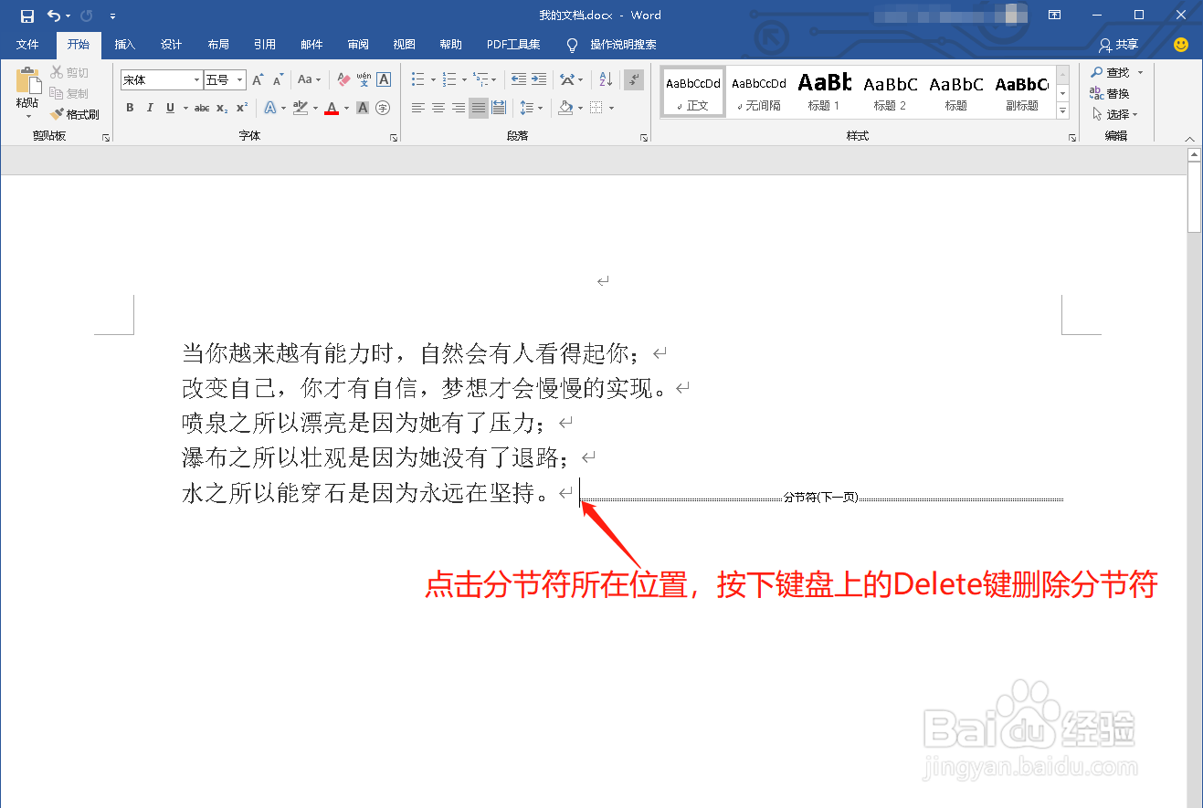Apply the 标题 1 heading style
Viewport: 1203px width, 808px height.
[x=824, y=92]
